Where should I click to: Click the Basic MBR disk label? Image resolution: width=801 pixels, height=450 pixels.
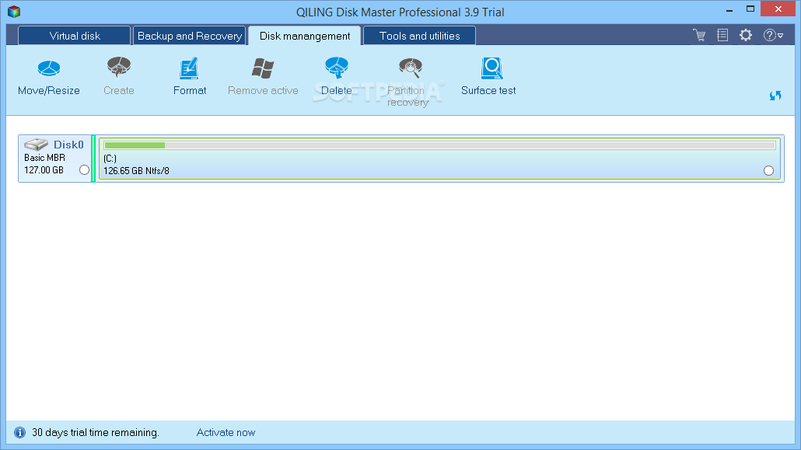pyautogui.click(x=44, y=158)
